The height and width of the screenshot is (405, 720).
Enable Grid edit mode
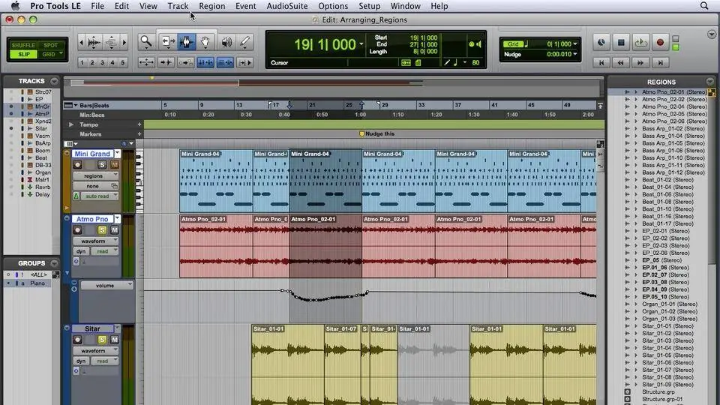point(50,54)
